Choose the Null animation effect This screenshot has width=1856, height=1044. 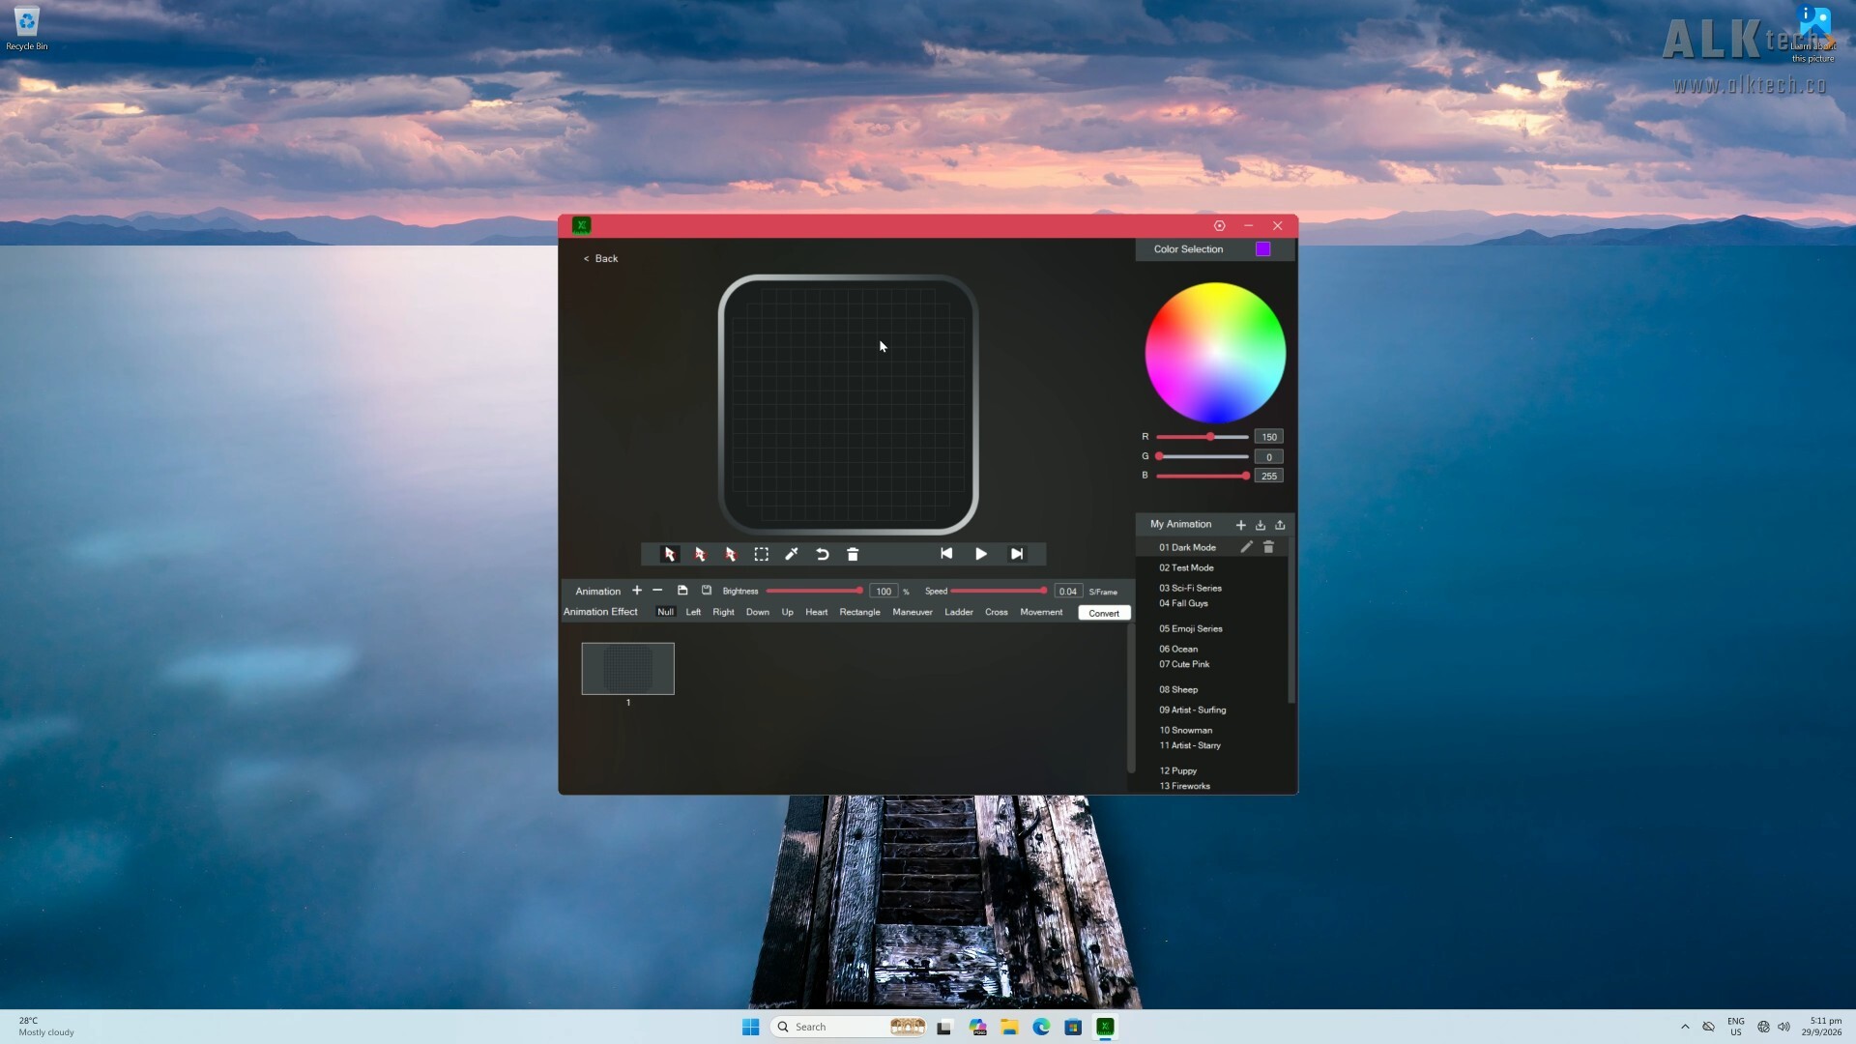pyautogui.click(x=666, y=612)
